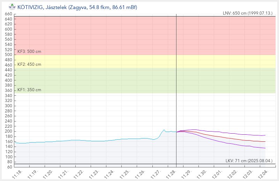279x181 pixels.
Task: Click the KÖTIVIZIG logo icon
Action: click(12, 6)
